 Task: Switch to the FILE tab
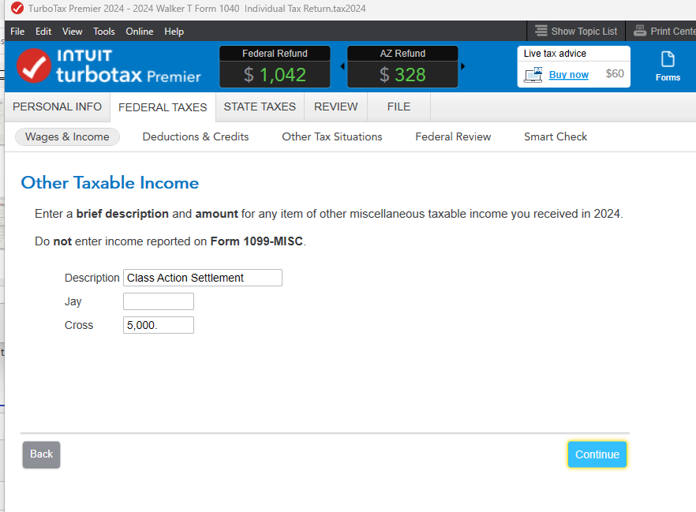399,107
